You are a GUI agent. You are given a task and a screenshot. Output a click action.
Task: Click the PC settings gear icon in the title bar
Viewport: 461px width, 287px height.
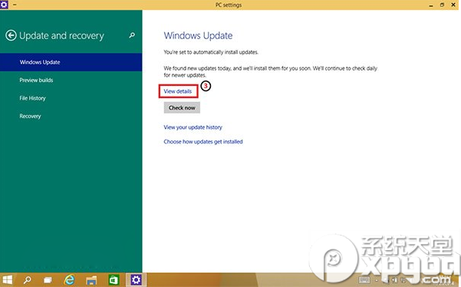pos(4,5)
